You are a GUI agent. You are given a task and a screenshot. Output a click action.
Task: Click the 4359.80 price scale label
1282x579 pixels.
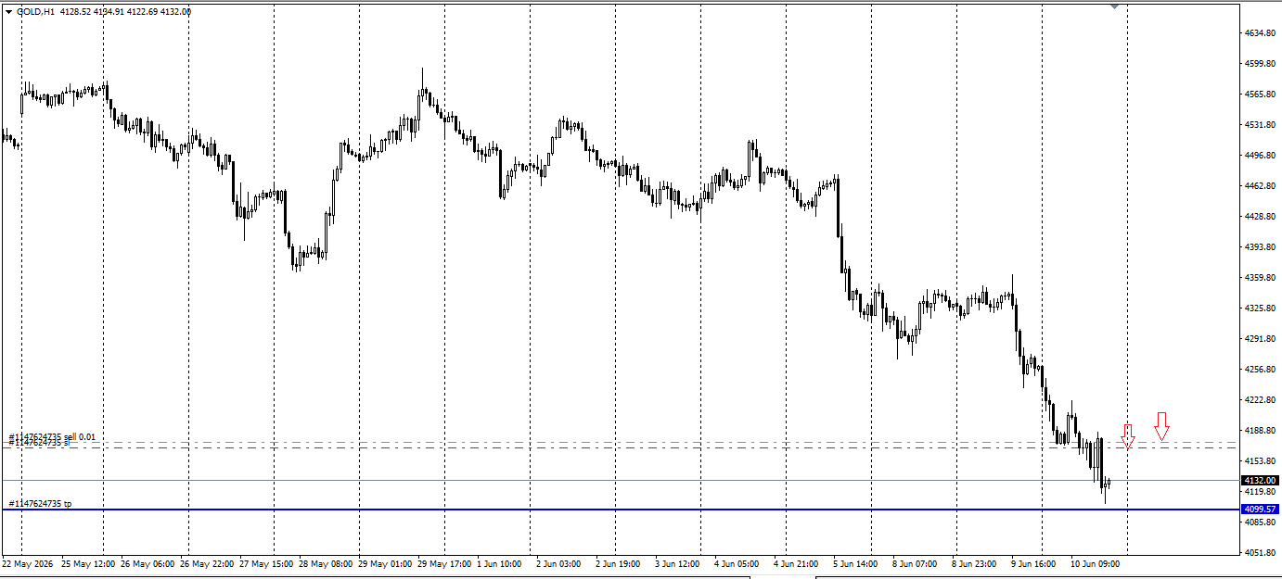1259,278
